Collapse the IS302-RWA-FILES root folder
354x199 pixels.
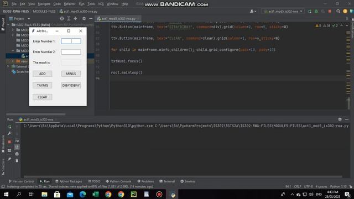(x=8, y=24)
